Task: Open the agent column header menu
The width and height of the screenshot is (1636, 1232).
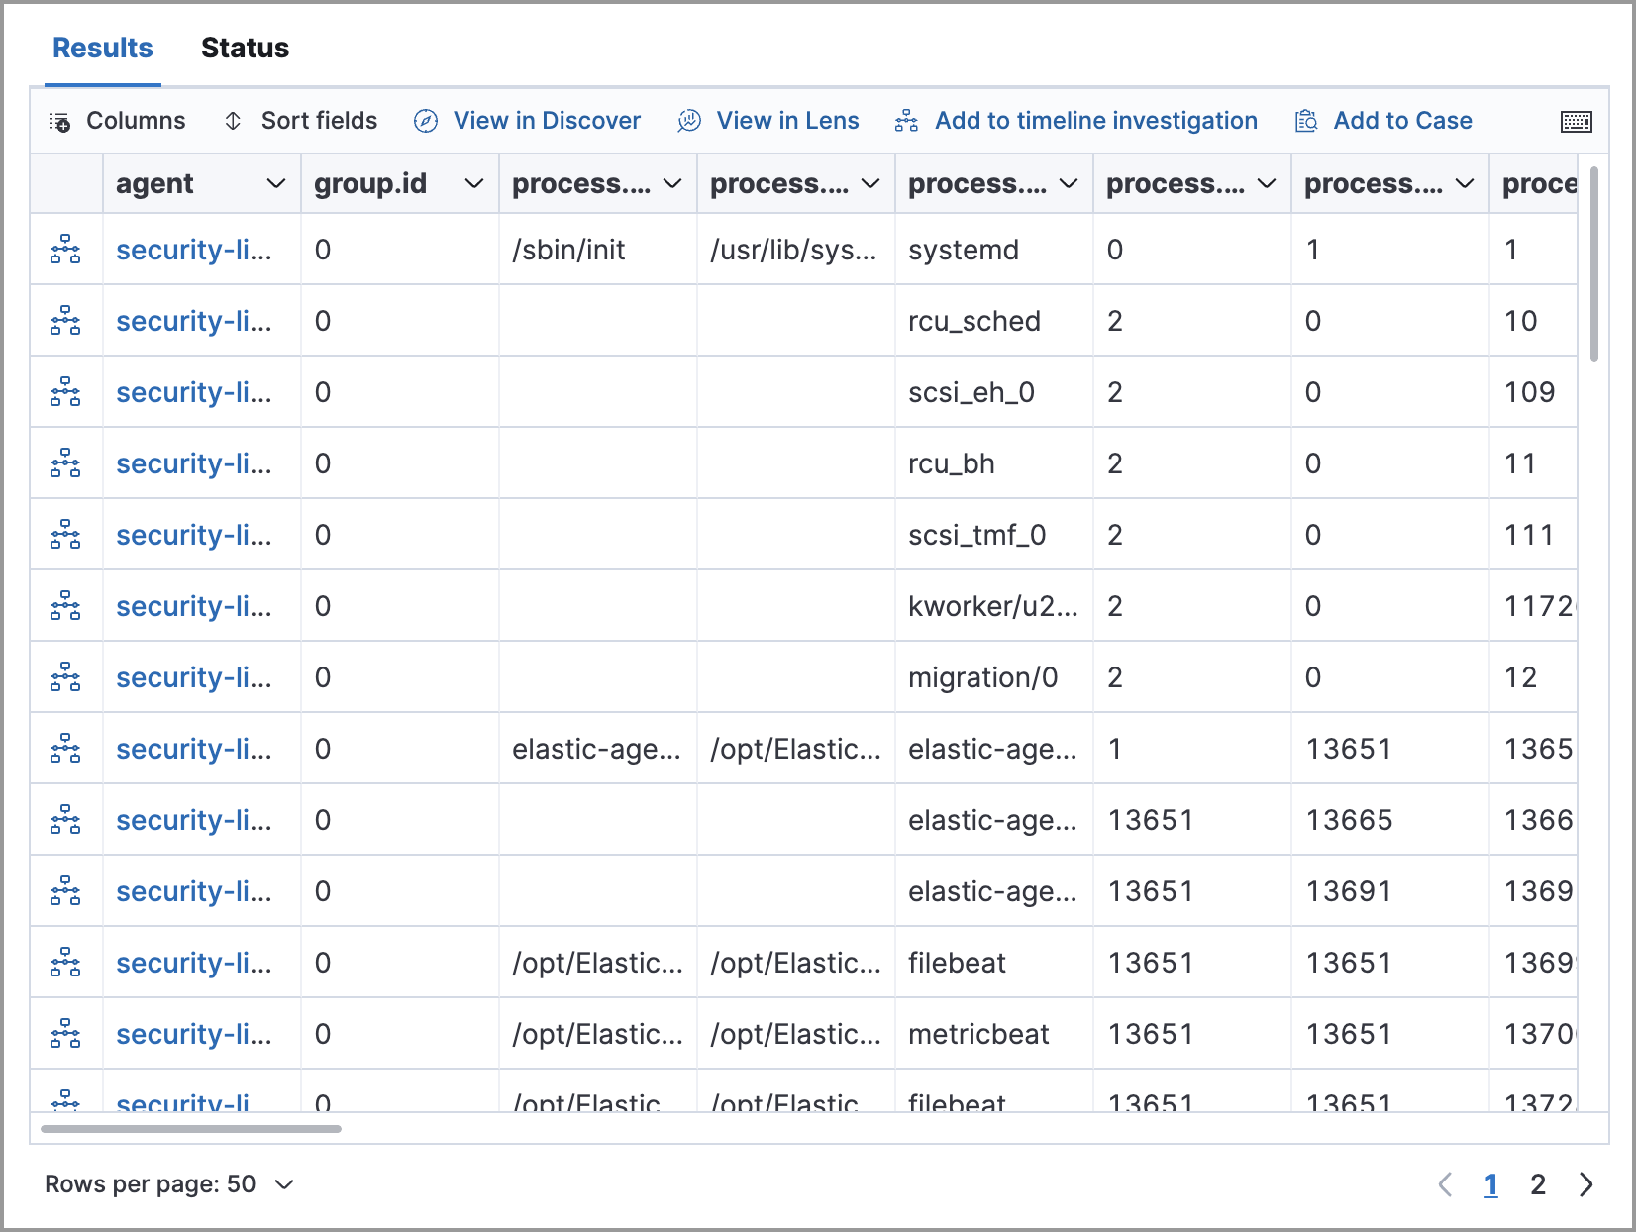Action: pos(276,183)
